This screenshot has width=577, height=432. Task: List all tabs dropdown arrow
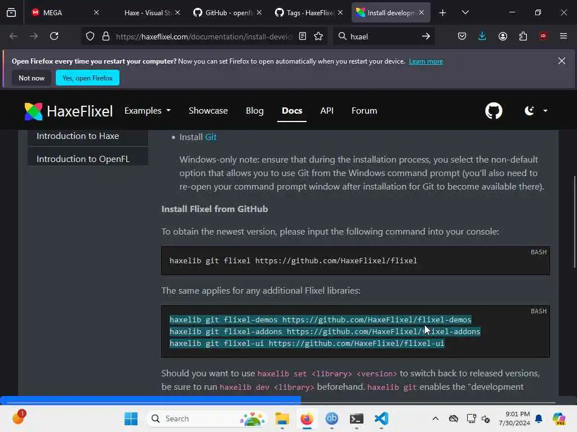[465, 12]
